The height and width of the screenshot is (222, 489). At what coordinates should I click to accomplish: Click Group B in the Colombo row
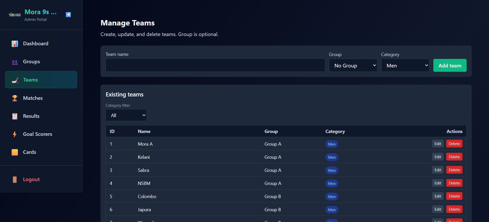(273, 197)
